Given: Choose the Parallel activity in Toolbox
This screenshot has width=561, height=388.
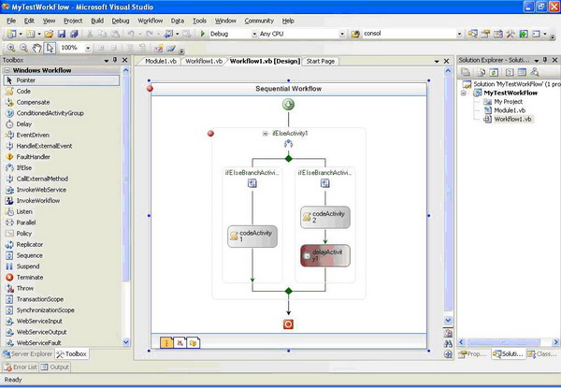Looking at the screenshot, I should pyautogui.click(x=26, y=223).
